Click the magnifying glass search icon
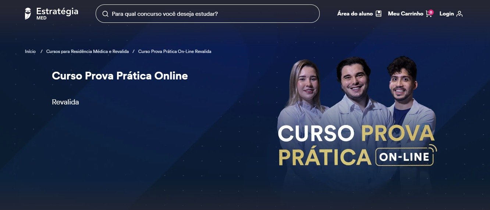The image size is (490, 210). click(105, 14)
